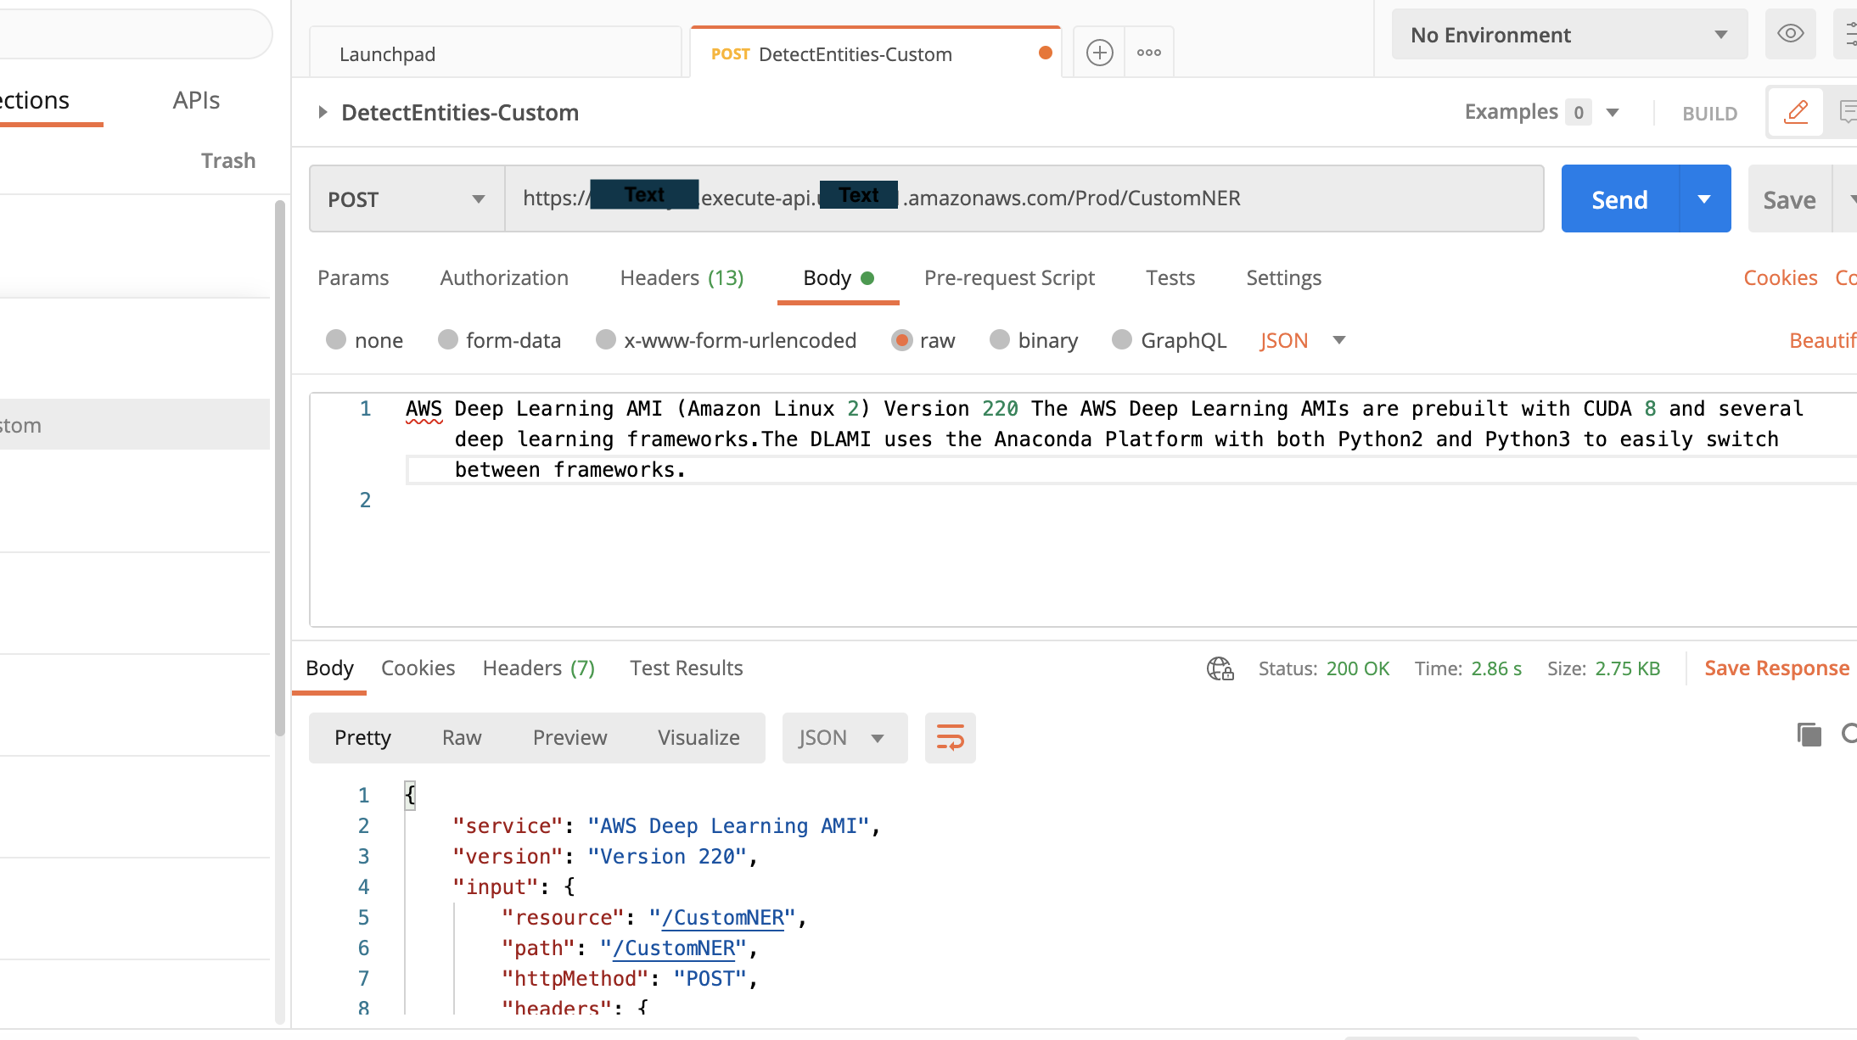Switch to the Test Results tab
Viewport: 1857px width, 1040px height.
point(686,668)
